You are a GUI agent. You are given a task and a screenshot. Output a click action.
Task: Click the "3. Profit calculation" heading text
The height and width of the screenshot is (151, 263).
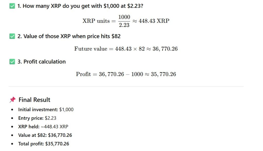(x=41, y=62)
